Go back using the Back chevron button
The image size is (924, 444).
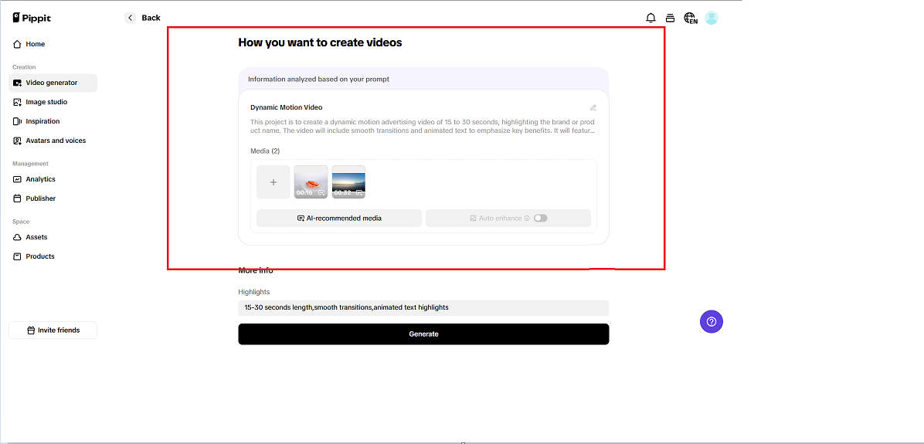coord(130,18)
